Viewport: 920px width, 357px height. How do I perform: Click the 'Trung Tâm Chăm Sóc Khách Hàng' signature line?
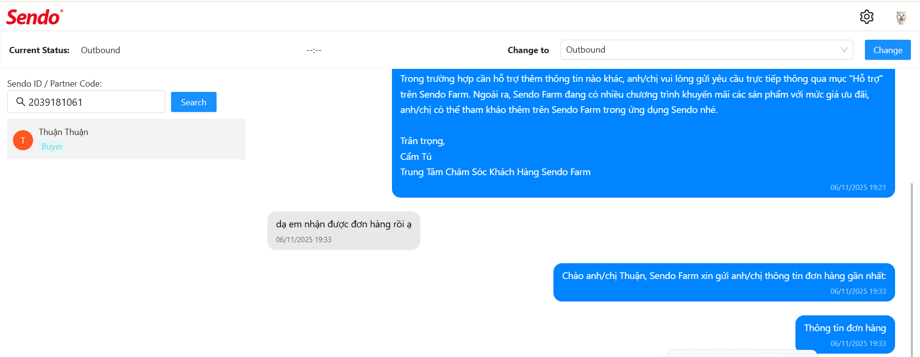(x=495, y=172)
